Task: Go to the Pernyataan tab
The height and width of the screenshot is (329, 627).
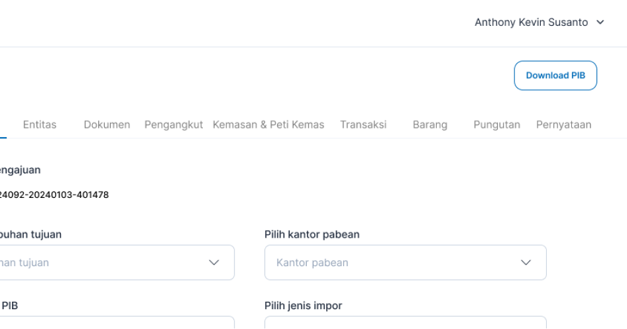Action: coord(563,124)
